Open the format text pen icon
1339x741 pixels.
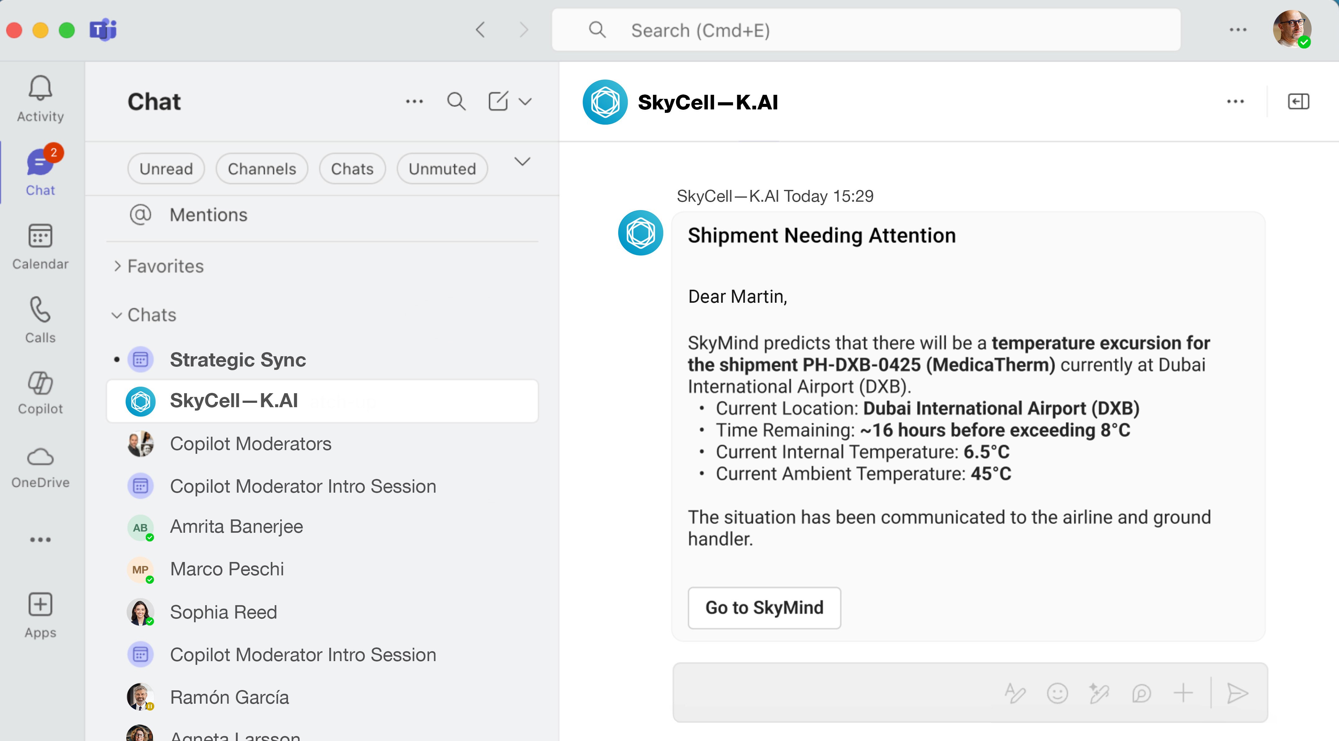1015,693
